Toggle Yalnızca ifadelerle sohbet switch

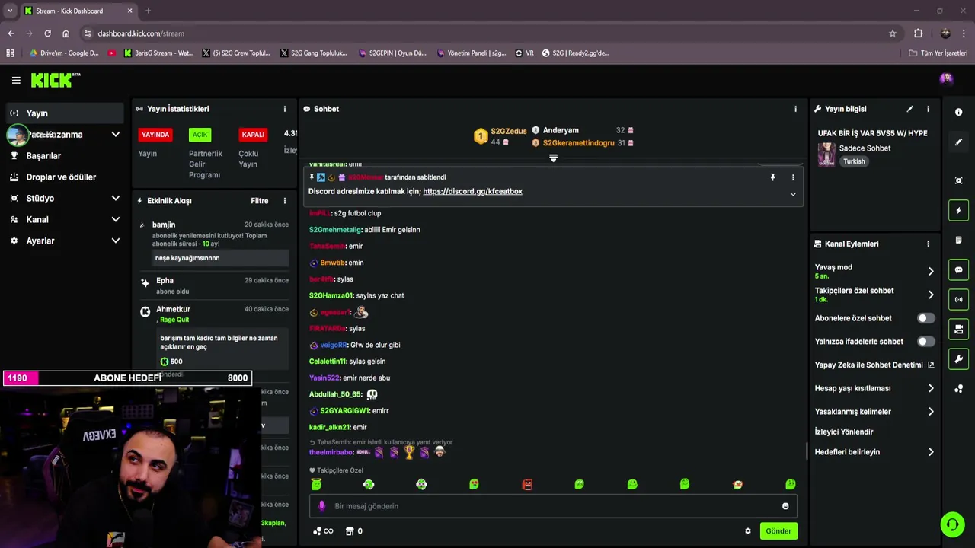pos(925,342)
